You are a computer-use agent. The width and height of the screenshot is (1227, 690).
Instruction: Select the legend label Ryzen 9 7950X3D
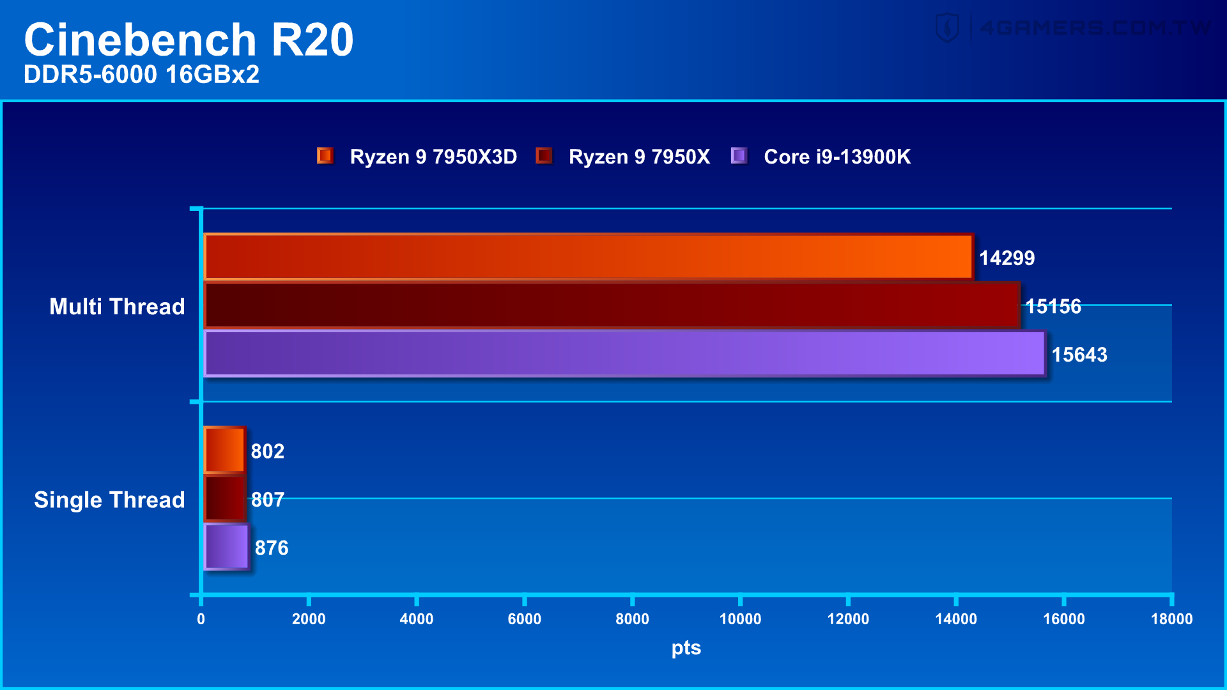(433, 157)
